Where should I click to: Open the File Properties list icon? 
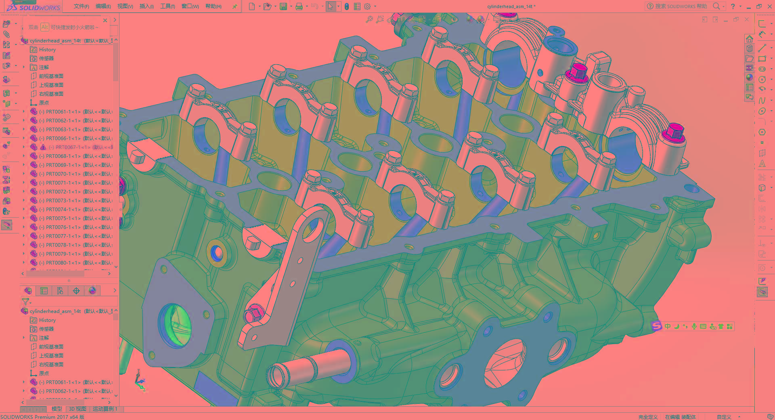(x=357, y=6)
